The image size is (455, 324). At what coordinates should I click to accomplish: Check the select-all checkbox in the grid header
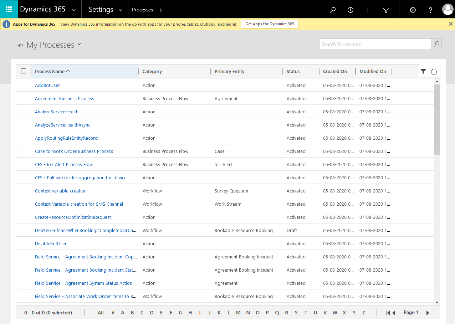24,71
